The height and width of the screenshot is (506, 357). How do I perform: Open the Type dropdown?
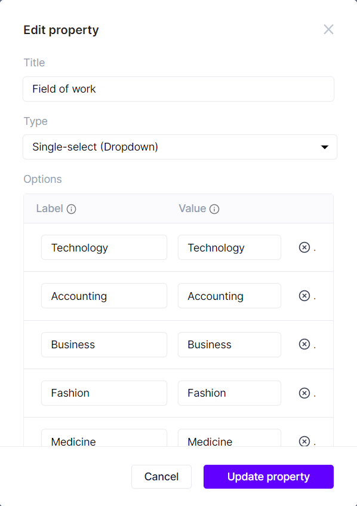click(x=180, y=147)
